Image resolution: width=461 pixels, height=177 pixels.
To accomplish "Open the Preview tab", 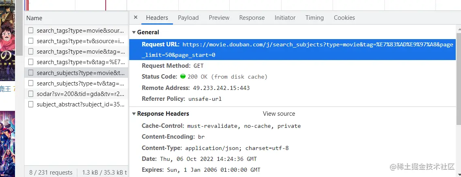I will click(219, 18).
